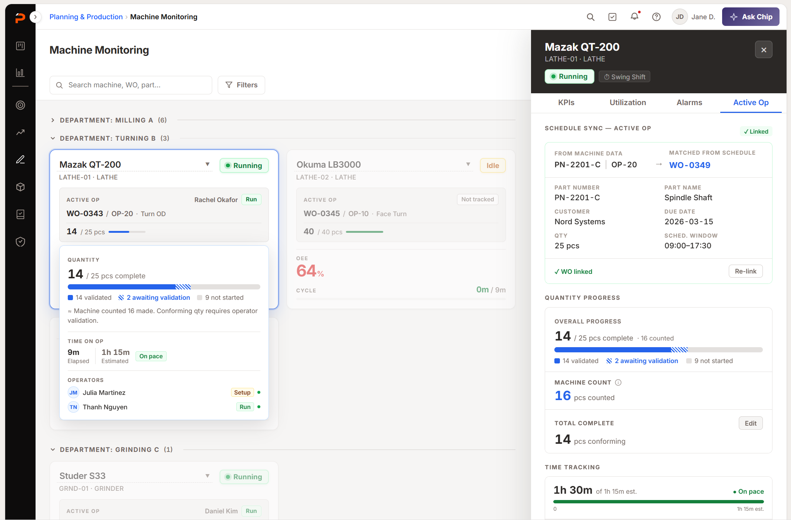The height and width of the screenshot is (520, 791).
Task: Click 2 awaiting validation in detail panel
Action: coord(642,361)
